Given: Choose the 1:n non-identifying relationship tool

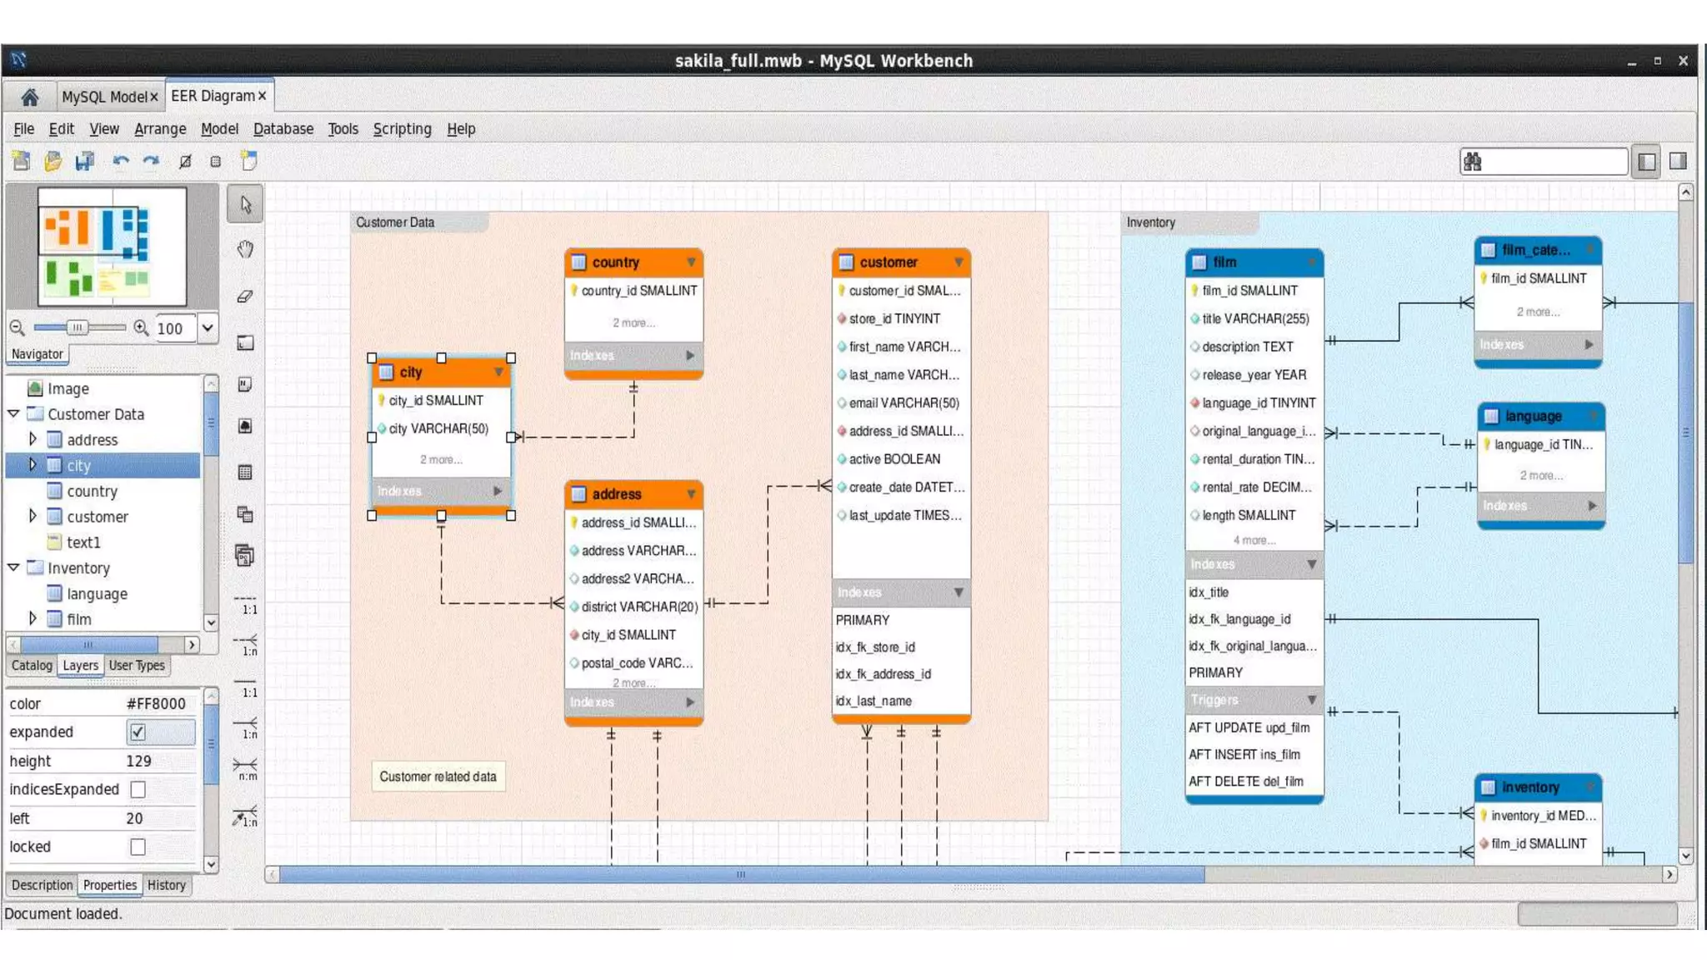Looking at the screenshot, I should 246,645.
